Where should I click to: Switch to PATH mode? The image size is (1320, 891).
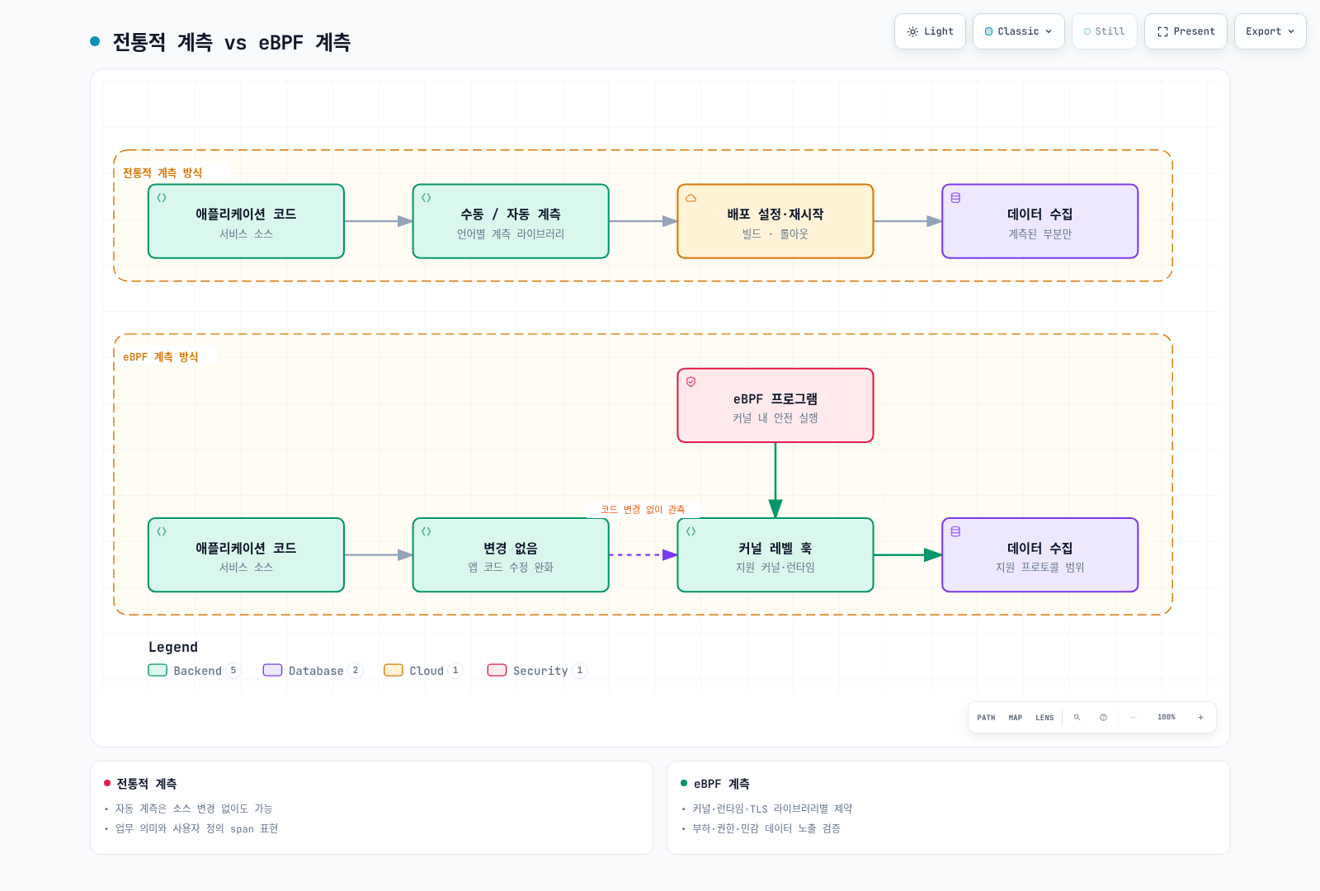(x=986, y=718)
